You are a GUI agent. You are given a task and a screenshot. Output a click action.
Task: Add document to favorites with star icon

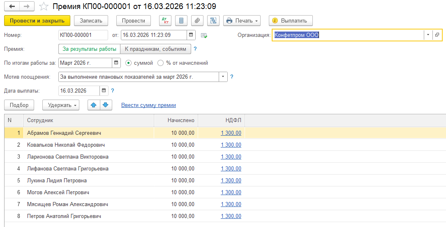pos(43,7)
